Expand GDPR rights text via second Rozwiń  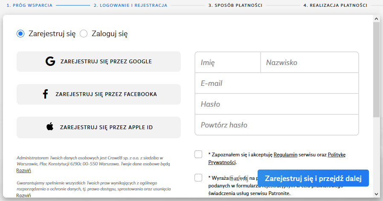[23, 195]
